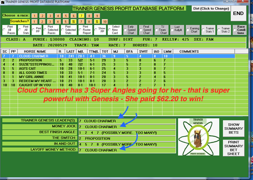Select the MY GIRL ANNIE row

tap(118, 77)
